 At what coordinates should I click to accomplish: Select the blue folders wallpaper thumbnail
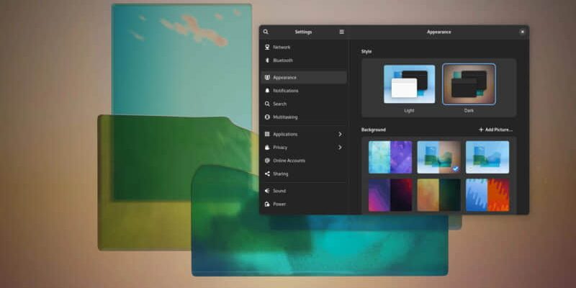(x=487, y=157)
